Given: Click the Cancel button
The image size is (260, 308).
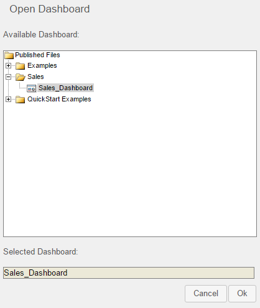Looking at the screenshot, I should (206, 294).
